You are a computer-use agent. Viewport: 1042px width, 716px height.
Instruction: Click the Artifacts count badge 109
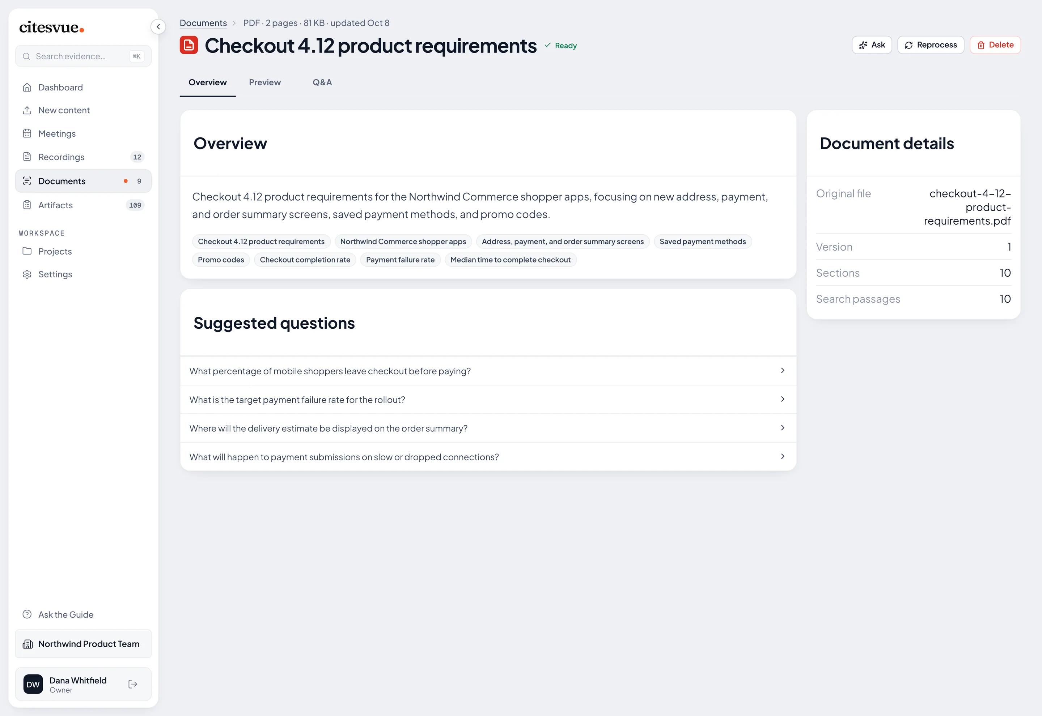135,205
